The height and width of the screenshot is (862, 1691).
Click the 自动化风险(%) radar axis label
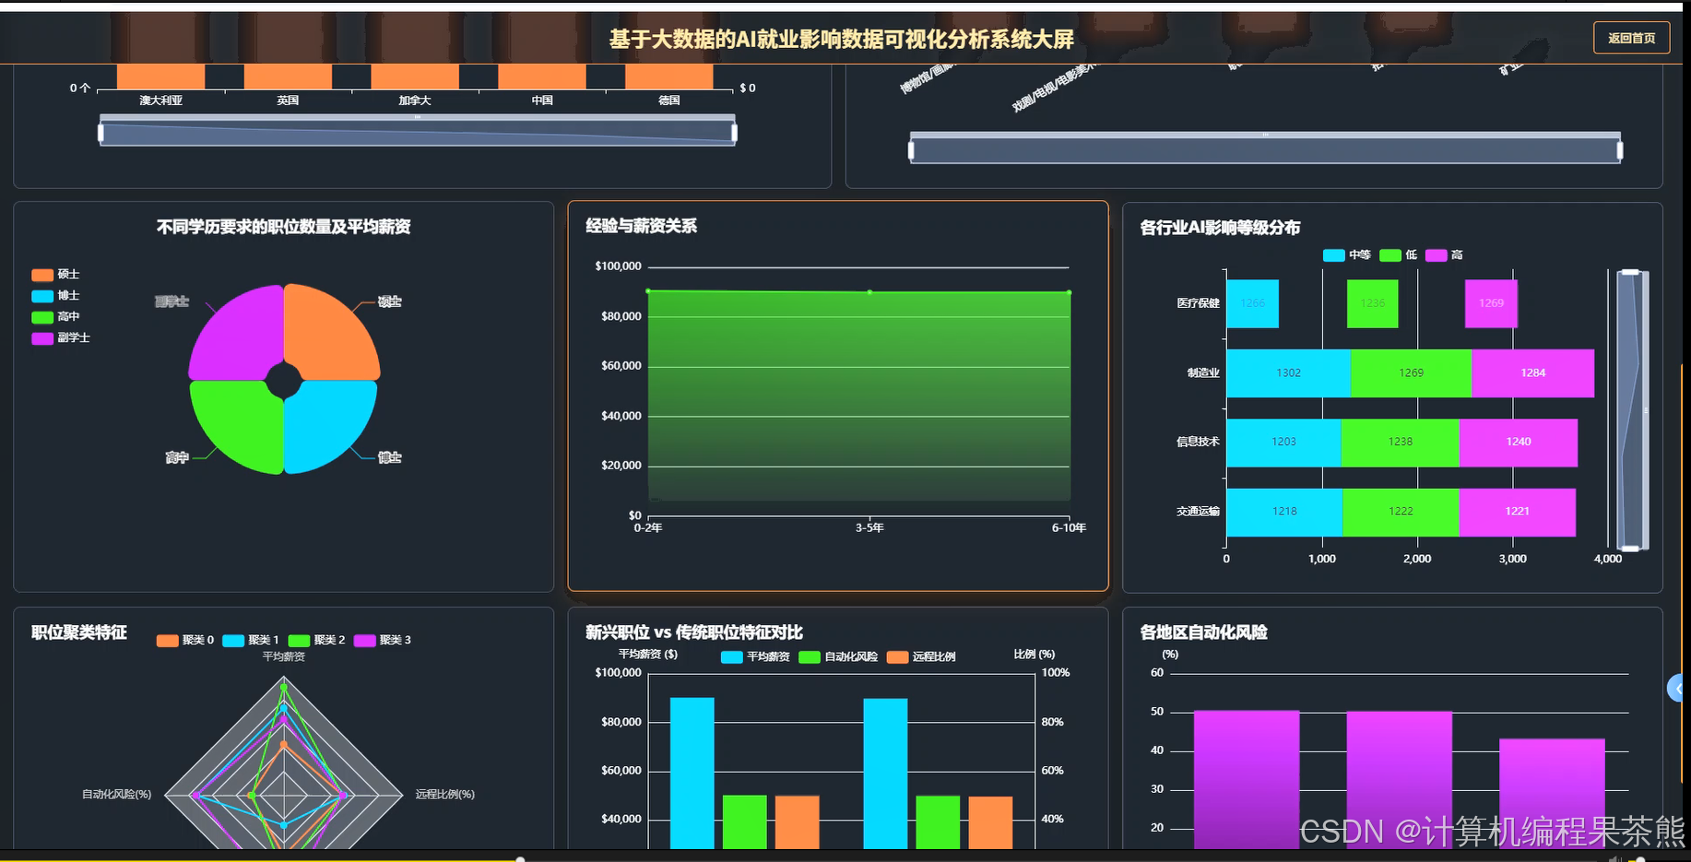tap(117, 795)
